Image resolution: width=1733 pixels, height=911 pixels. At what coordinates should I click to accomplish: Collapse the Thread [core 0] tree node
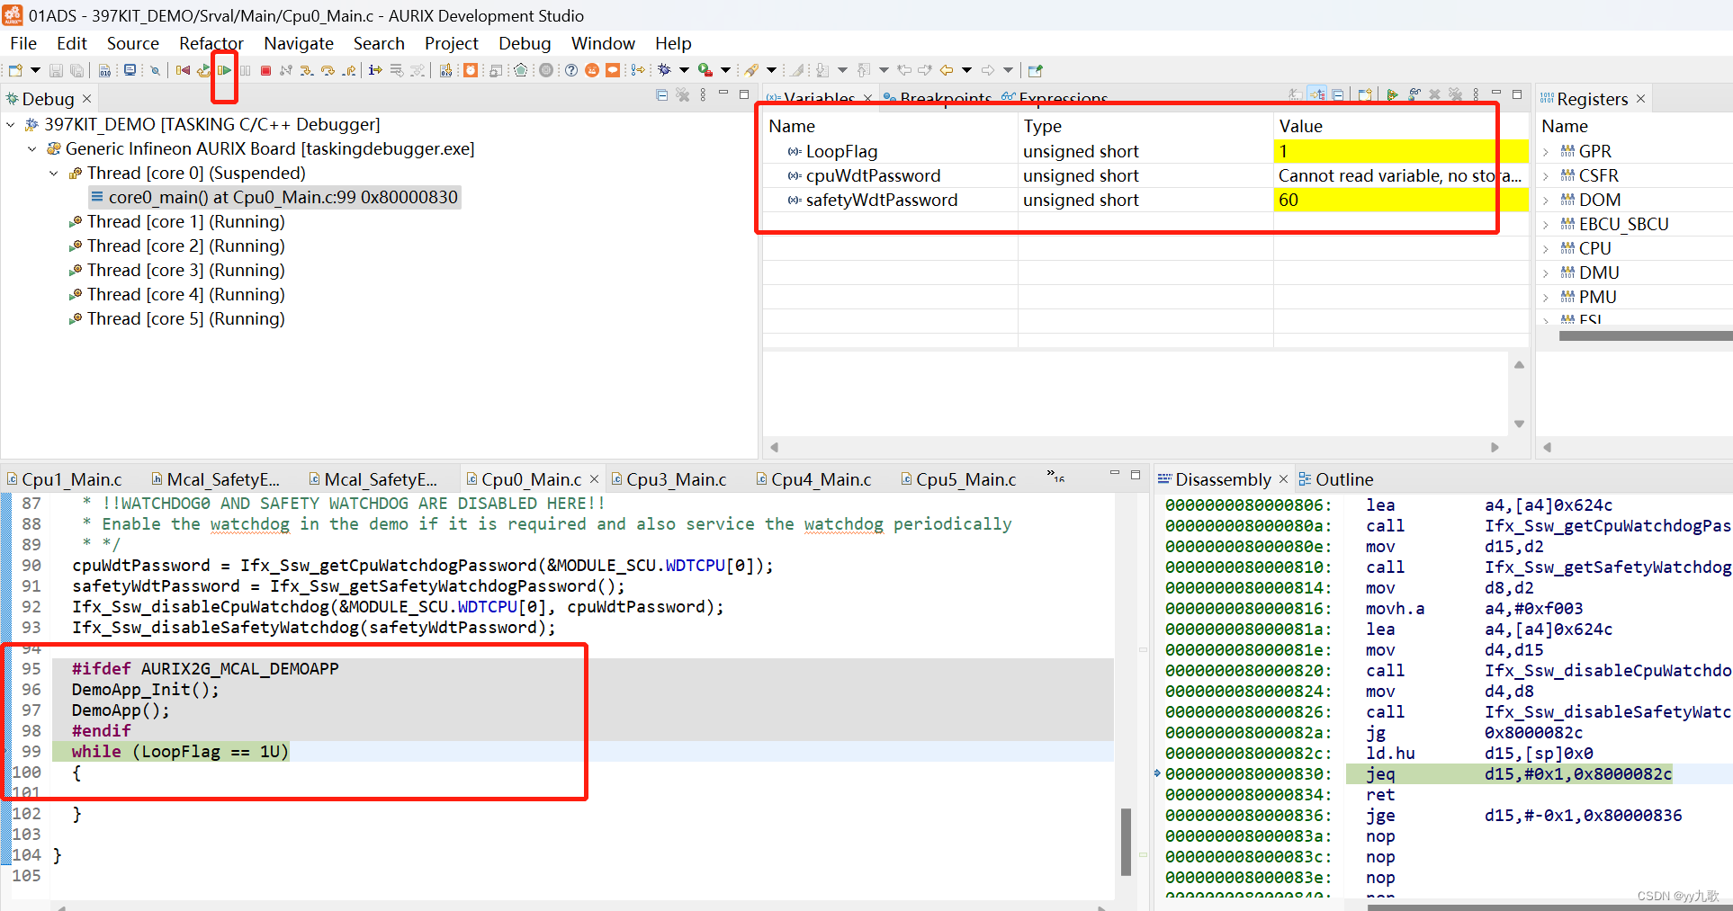(53, 174)
